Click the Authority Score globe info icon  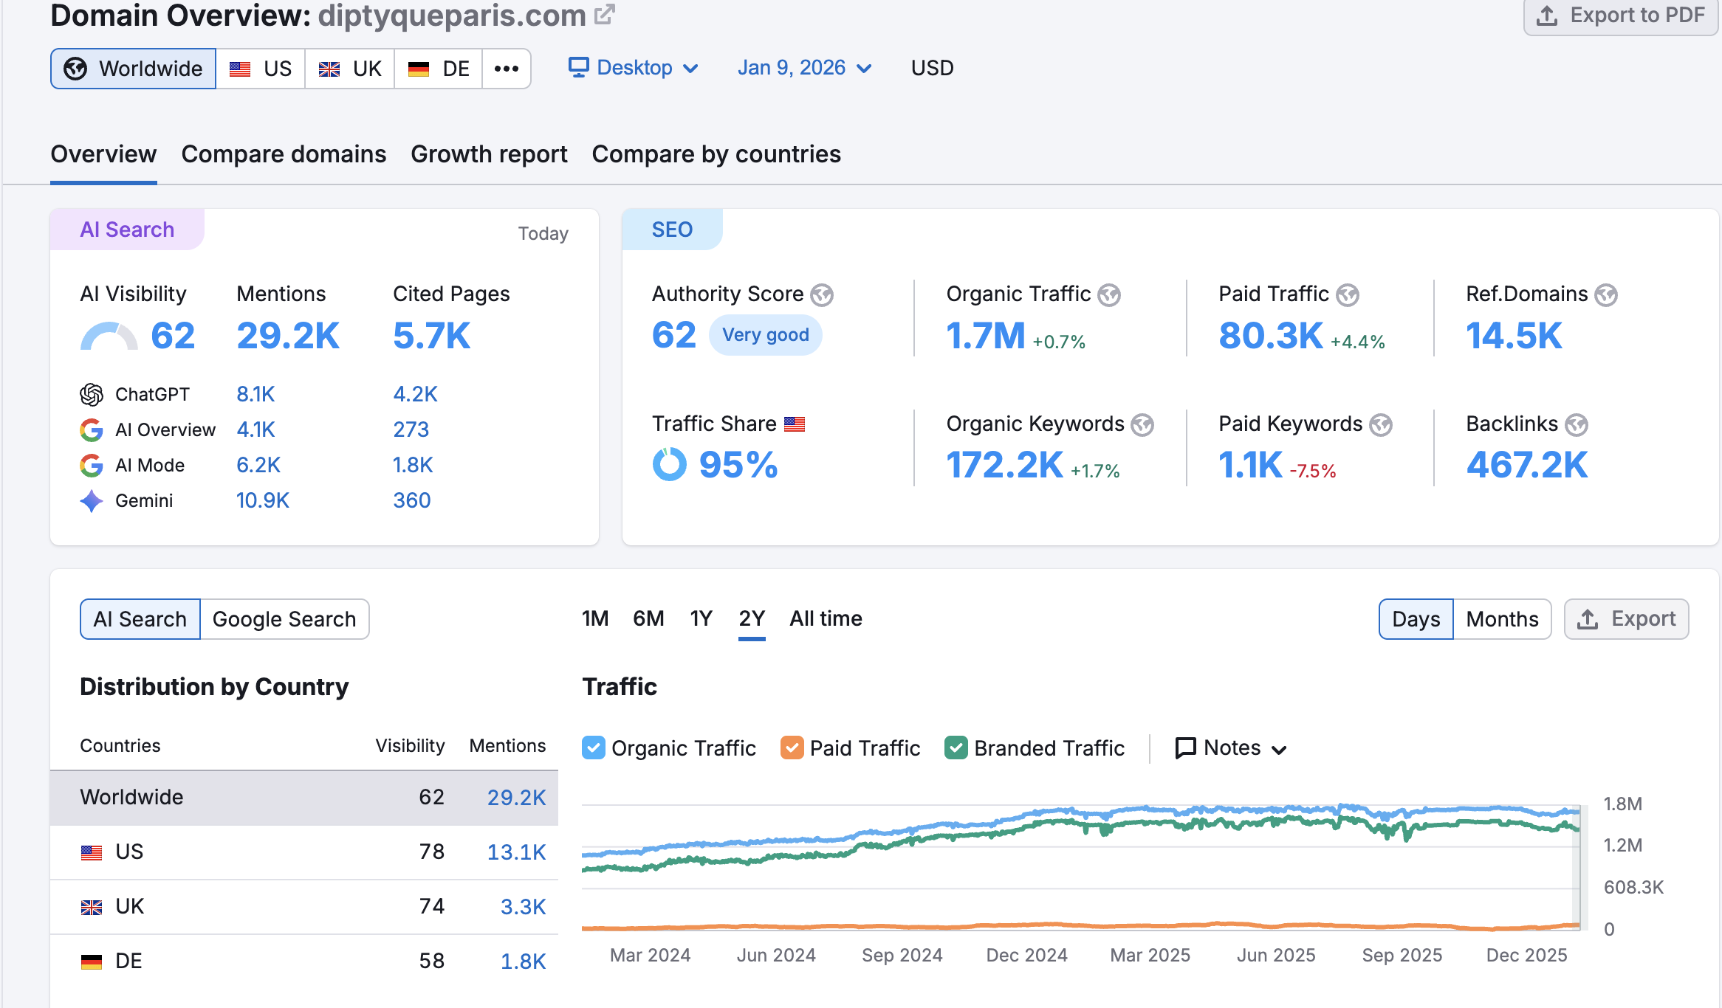tap(822, 295)
